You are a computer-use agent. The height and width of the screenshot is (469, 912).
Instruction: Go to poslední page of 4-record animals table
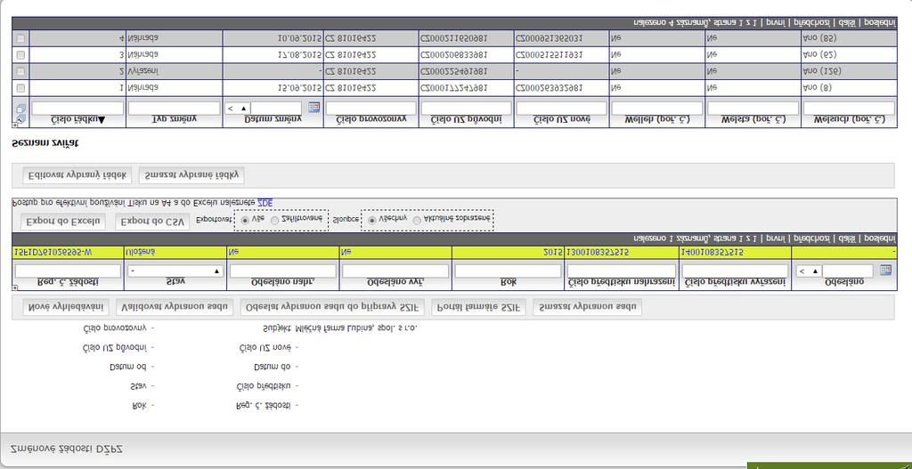click(x=879, y=22)
